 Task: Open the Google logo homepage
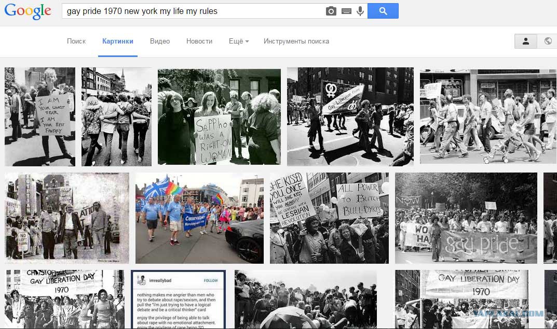click(x=28, y=11)
